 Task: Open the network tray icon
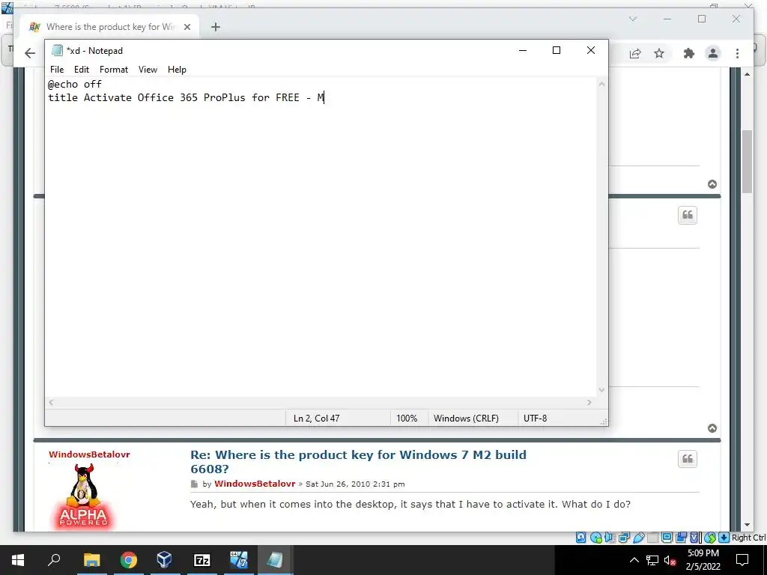click(652, 560)
